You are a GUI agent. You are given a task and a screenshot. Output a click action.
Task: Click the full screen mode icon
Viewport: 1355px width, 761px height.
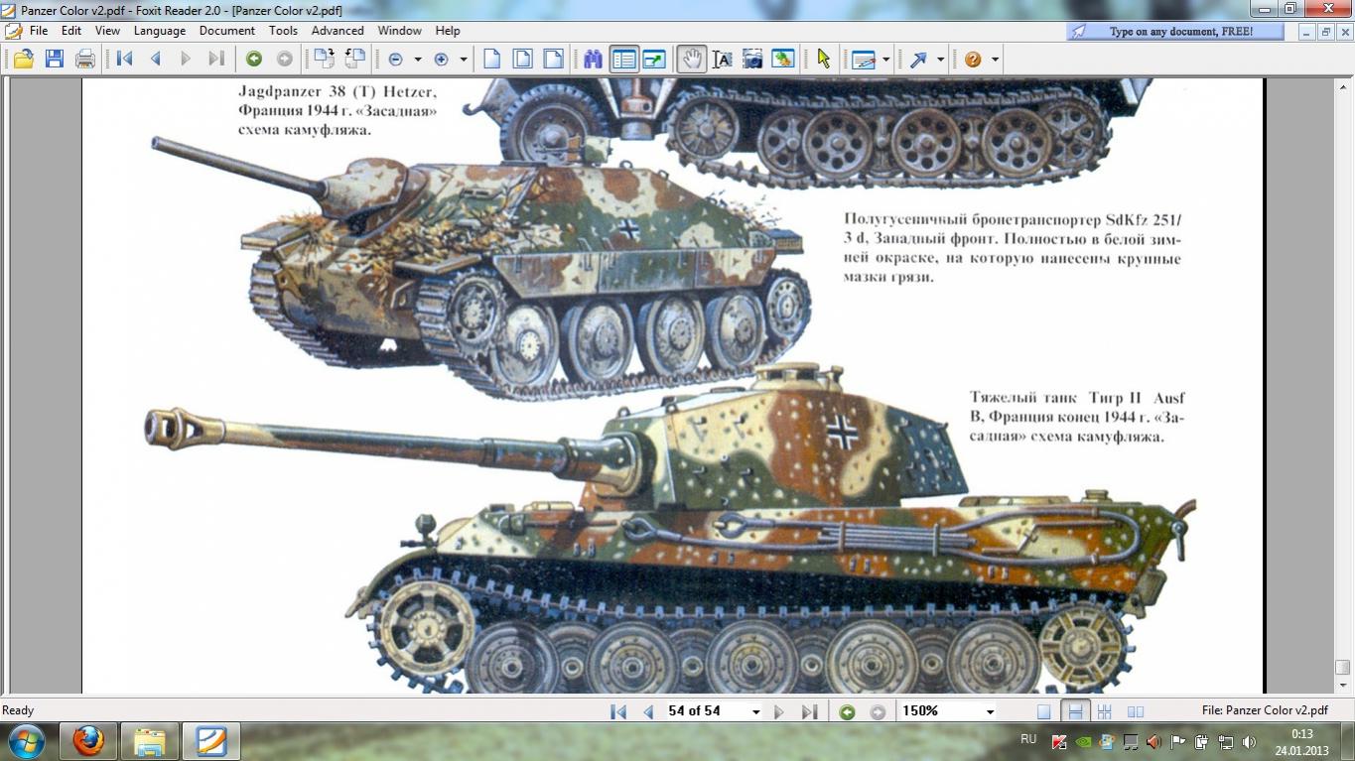click(x=654, y=60)
